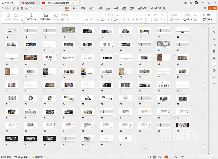
Task: Open the Design ribbon tab
Action: pos(83,8)
